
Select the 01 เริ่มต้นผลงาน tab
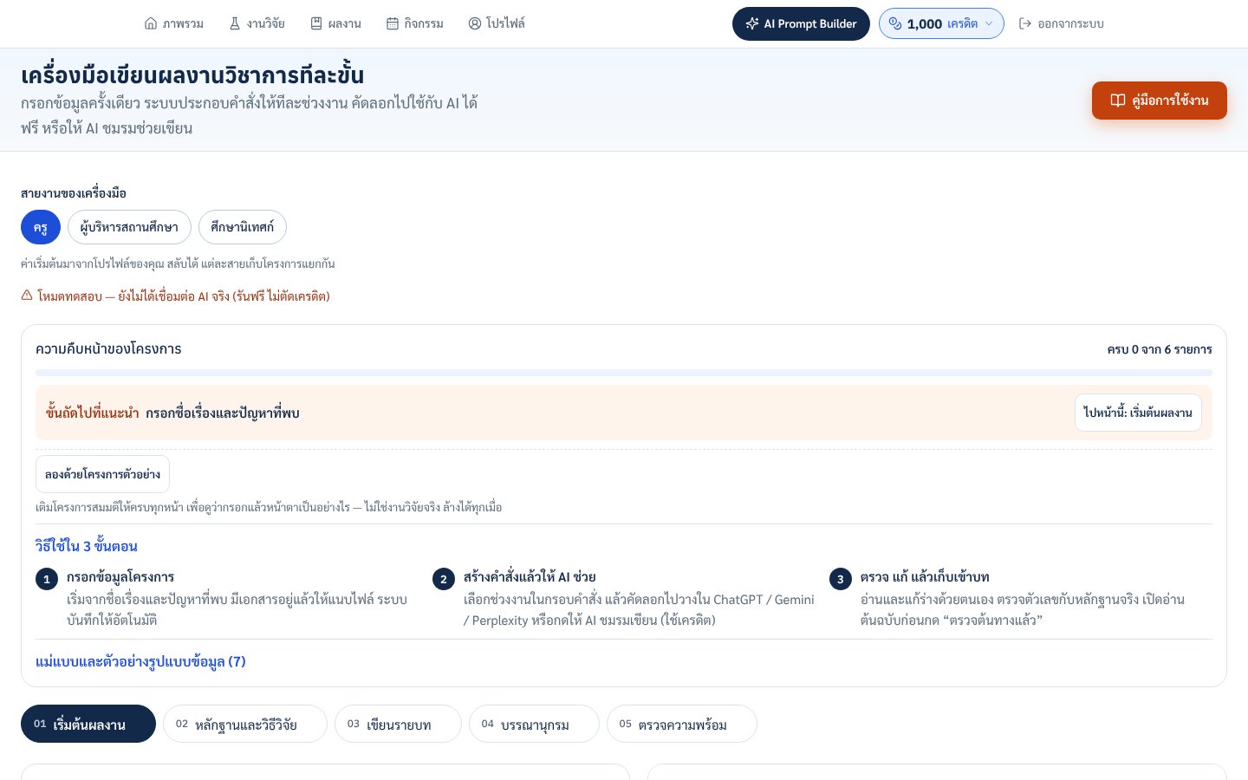tap(88, 724)
